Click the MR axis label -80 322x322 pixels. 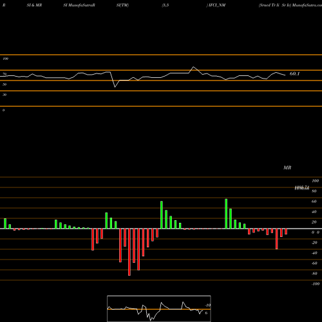[314, 274]
